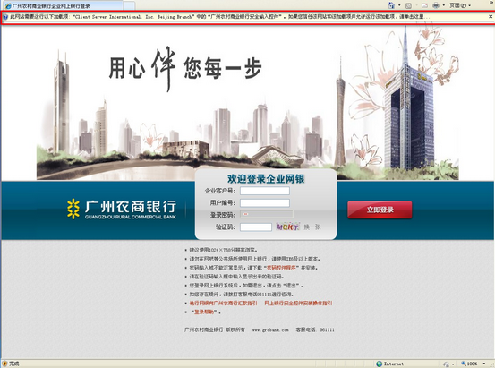
Task: Expand the Print button dropdown arrow
Action: (444, 5)
